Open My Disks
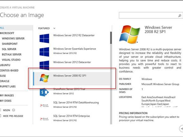 point(6,101)
